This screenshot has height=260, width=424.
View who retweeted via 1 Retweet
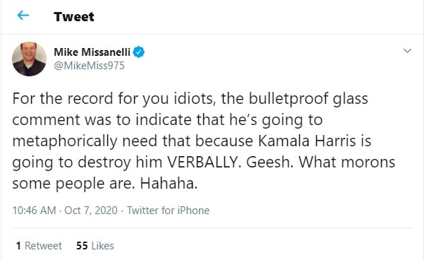(39, 246)
